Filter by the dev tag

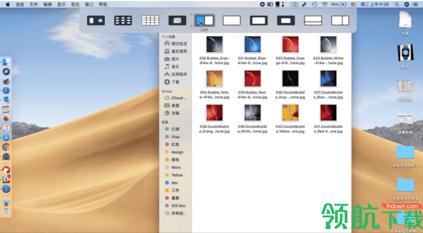click(172, 183)
